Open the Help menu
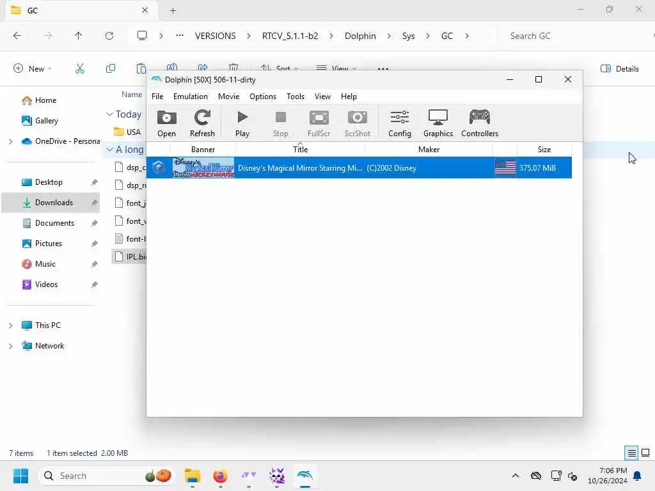 pos(349,97)
